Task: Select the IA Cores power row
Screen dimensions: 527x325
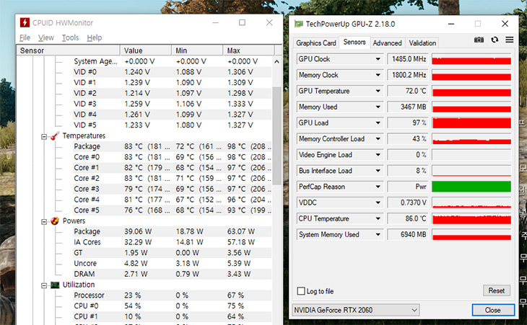Action: pyautogui.click(x=172, y=242)
